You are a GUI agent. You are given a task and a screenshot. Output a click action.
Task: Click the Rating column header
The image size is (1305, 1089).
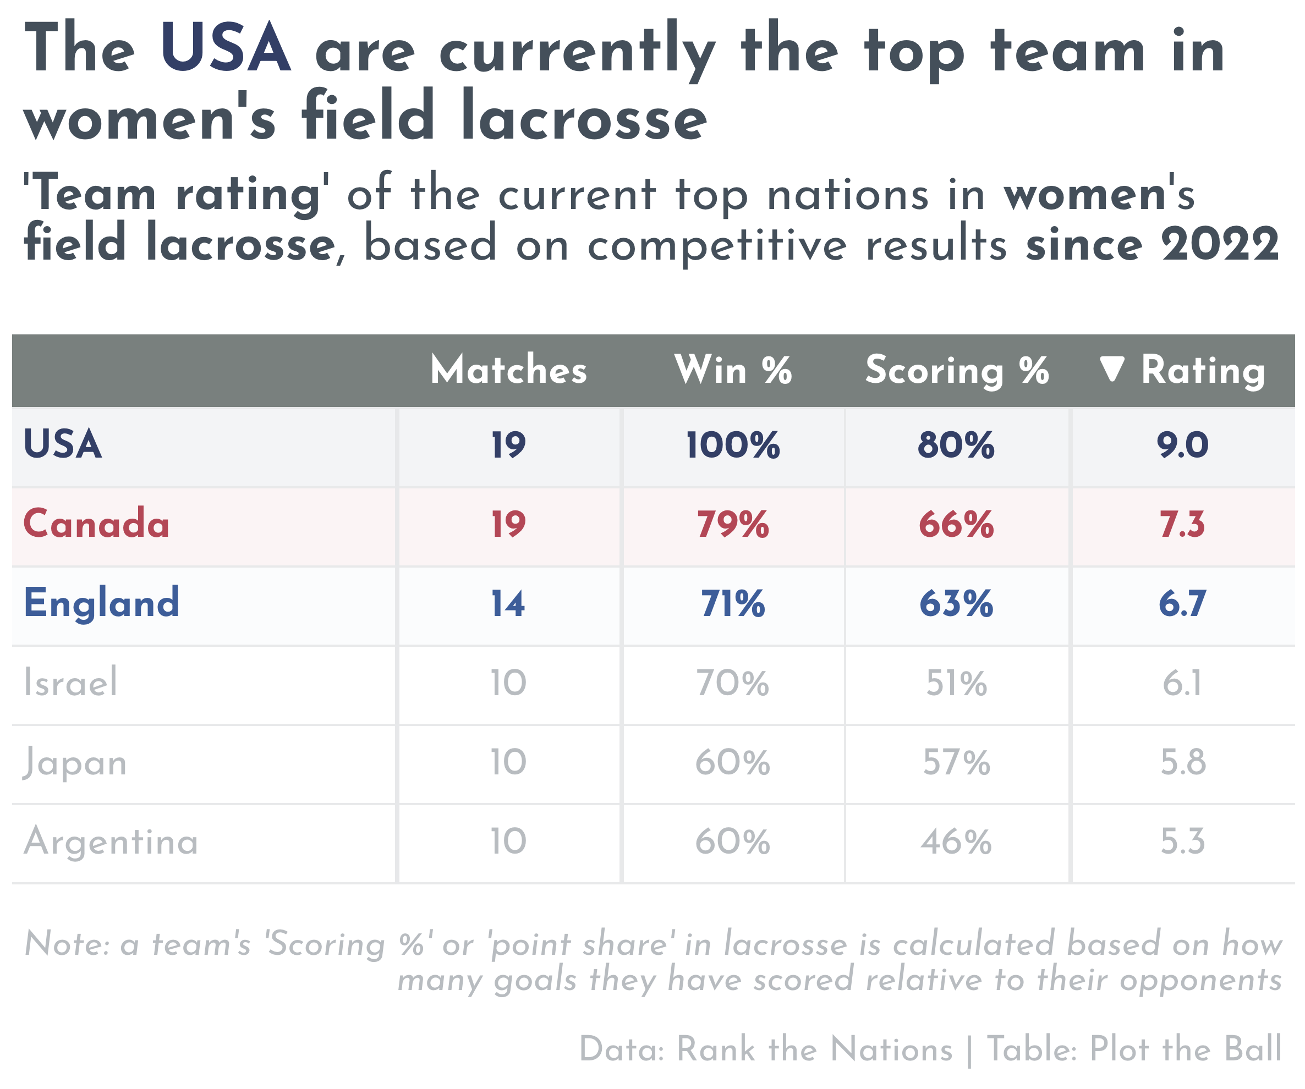1204,371
